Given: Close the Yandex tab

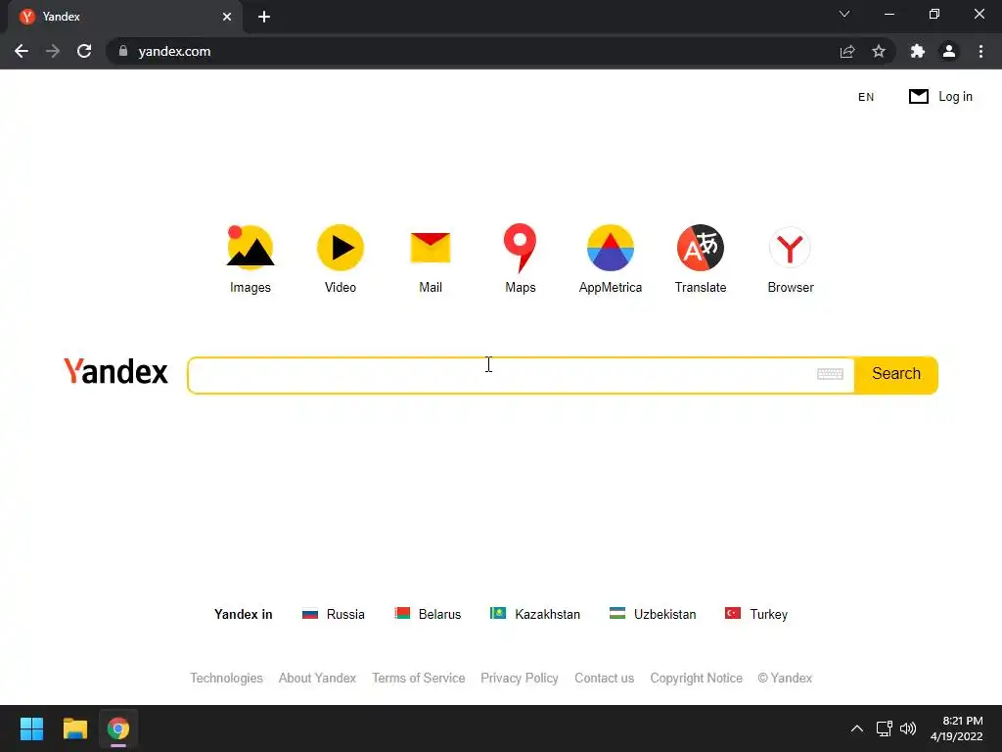Looking at the screenshot, I should pos(227,17).
